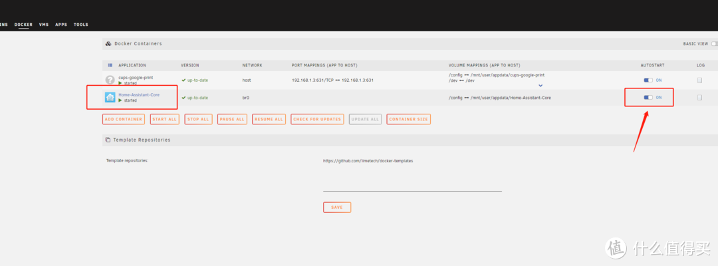Click the cups-google-print question mark icon
Image resolution: width=718 pixels, height=266 pixels.
pos(110,80)
